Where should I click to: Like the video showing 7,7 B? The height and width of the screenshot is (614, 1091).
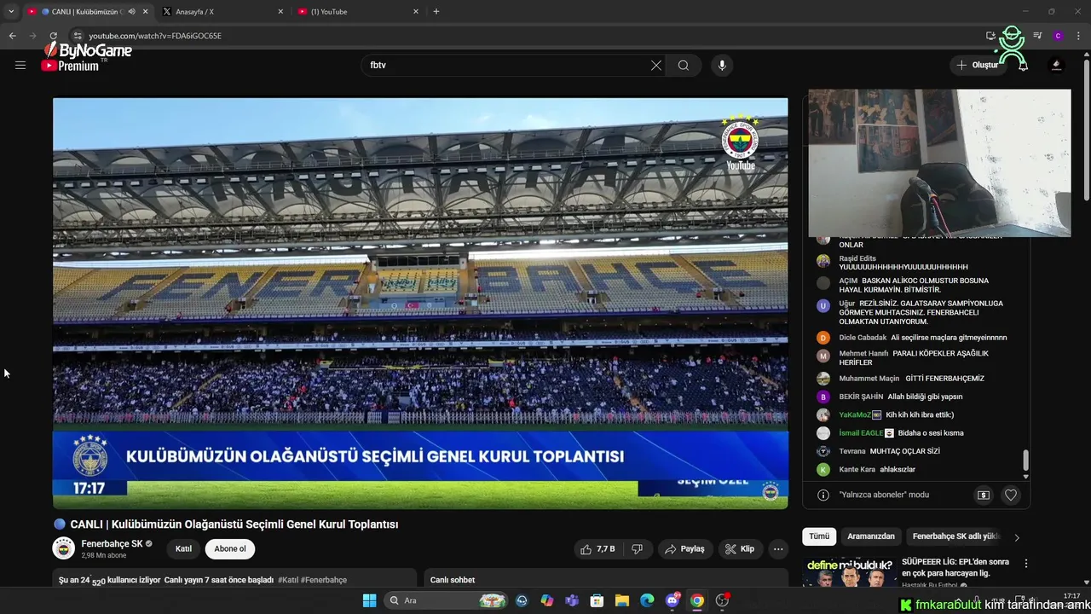597,549
